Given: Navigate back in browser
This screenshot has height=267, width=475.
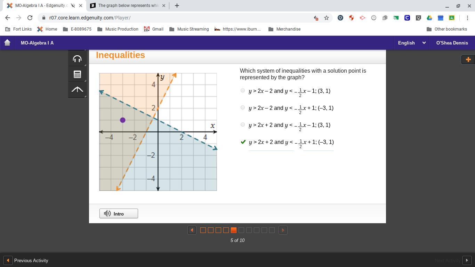Looking at the screenshot, I should pos(8,18).
